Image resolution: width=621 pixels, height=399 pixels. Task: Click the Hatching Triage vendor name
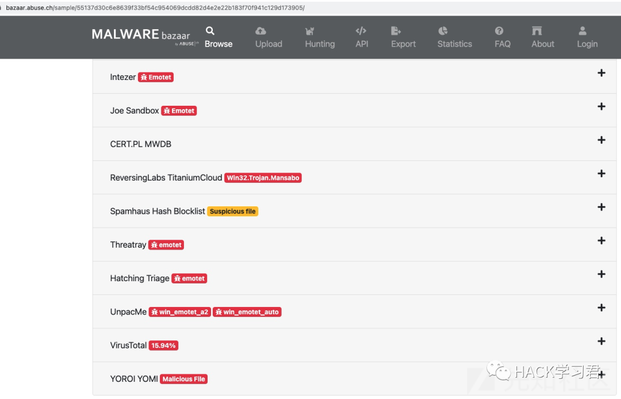click(x=139, y=278)
